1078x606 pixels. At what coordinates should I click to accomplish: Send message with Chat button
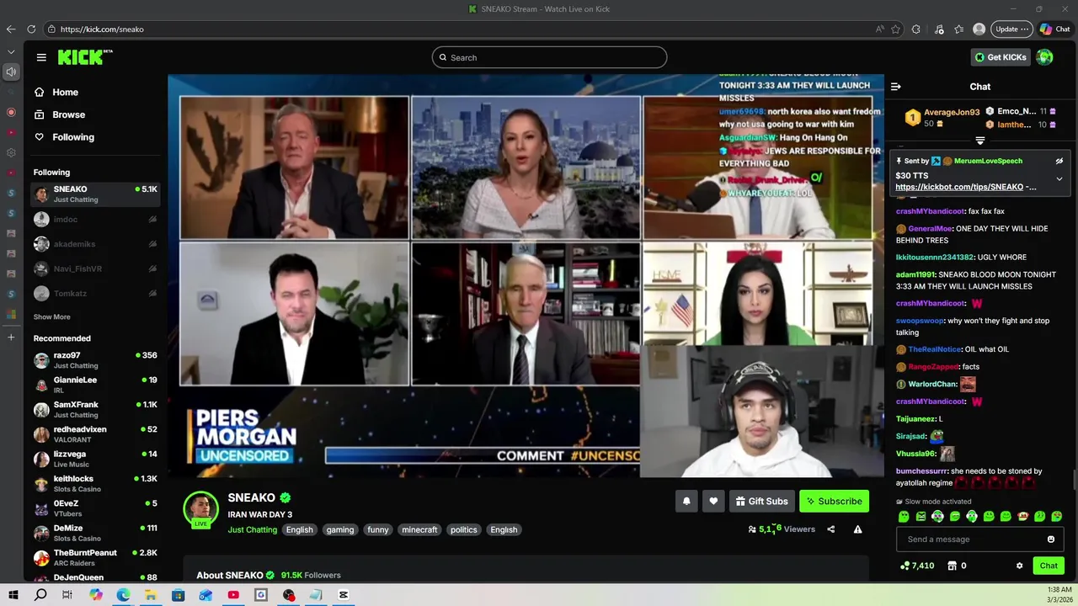[x=1049, y=566]
